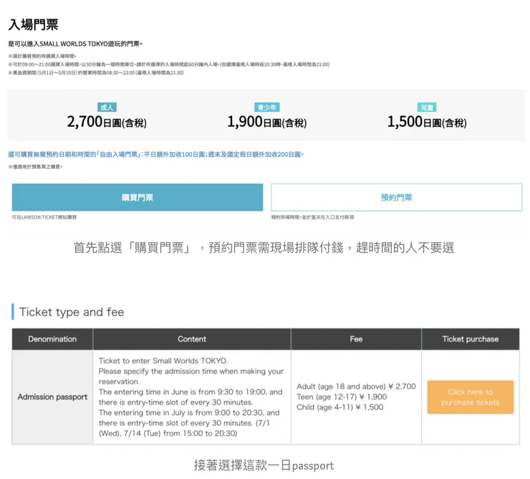Click the 青少年 tag above the 1,900 price
This screenshot has height=479, width=530.
(x=266, y=108)
